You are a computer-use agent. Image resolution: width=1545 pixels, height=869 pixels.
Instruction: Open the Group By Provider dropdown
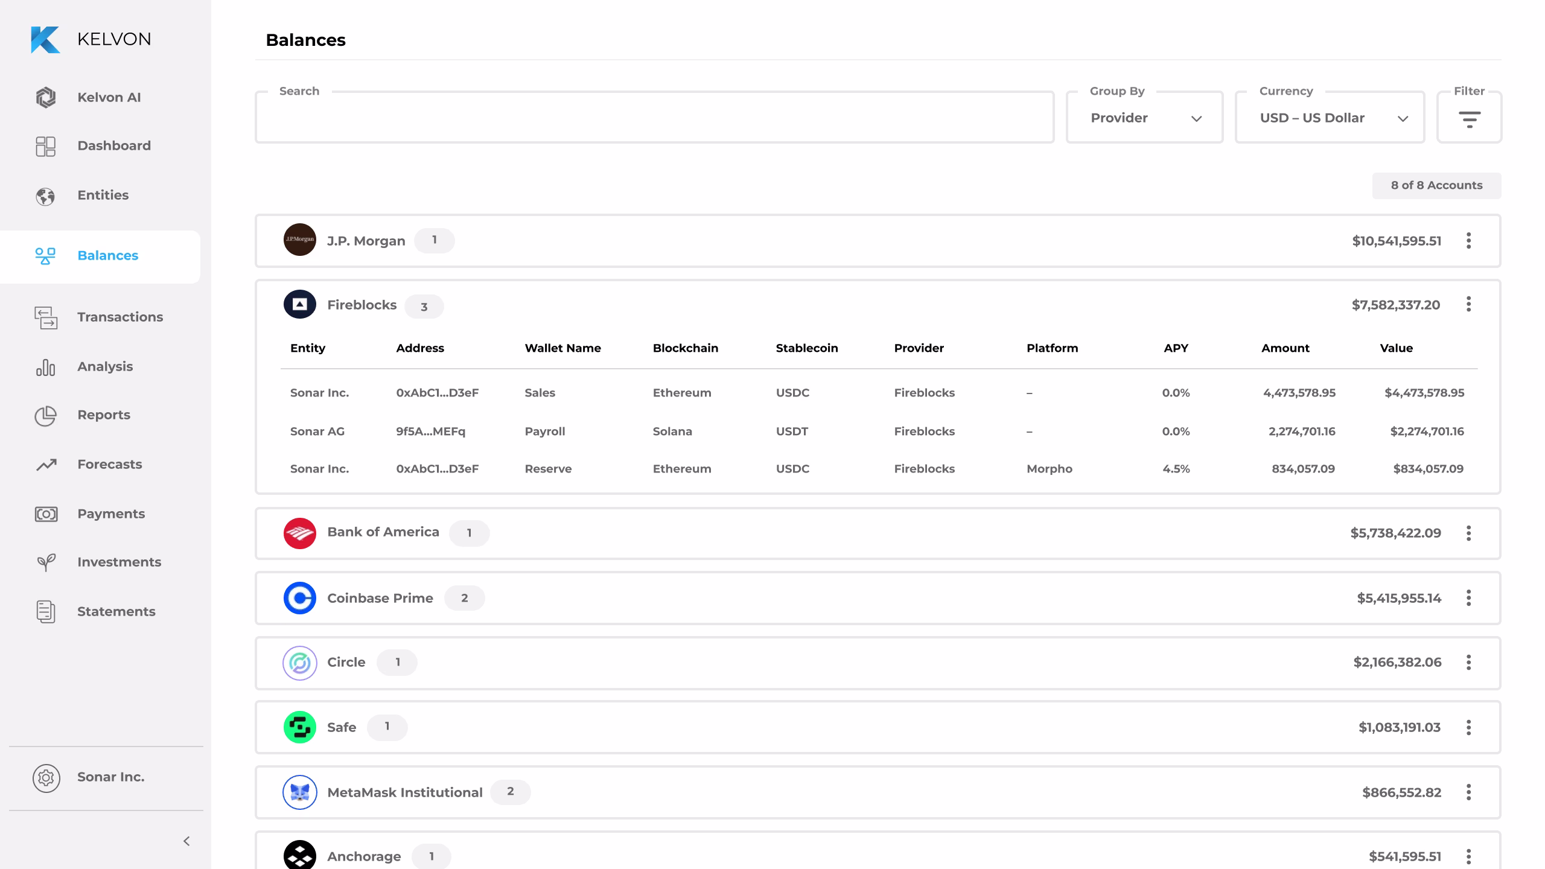1145,118
